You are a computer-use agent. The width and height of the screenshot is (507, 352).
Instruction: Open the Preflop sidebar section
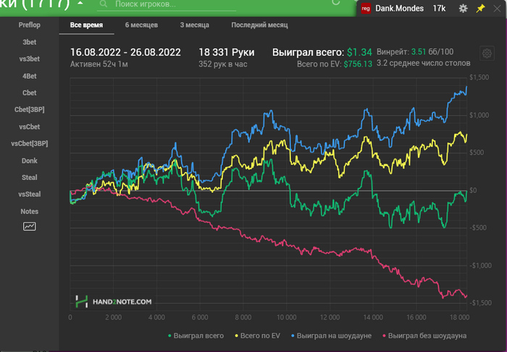(30, 25)
